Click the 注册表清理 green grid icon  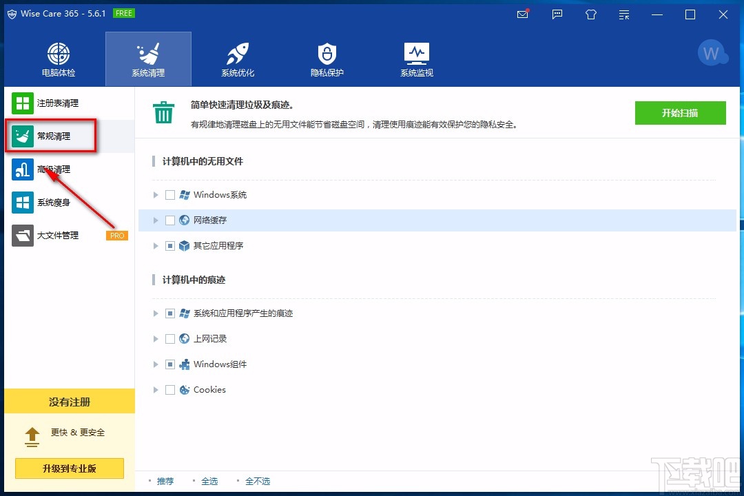[x=22, y=103]
